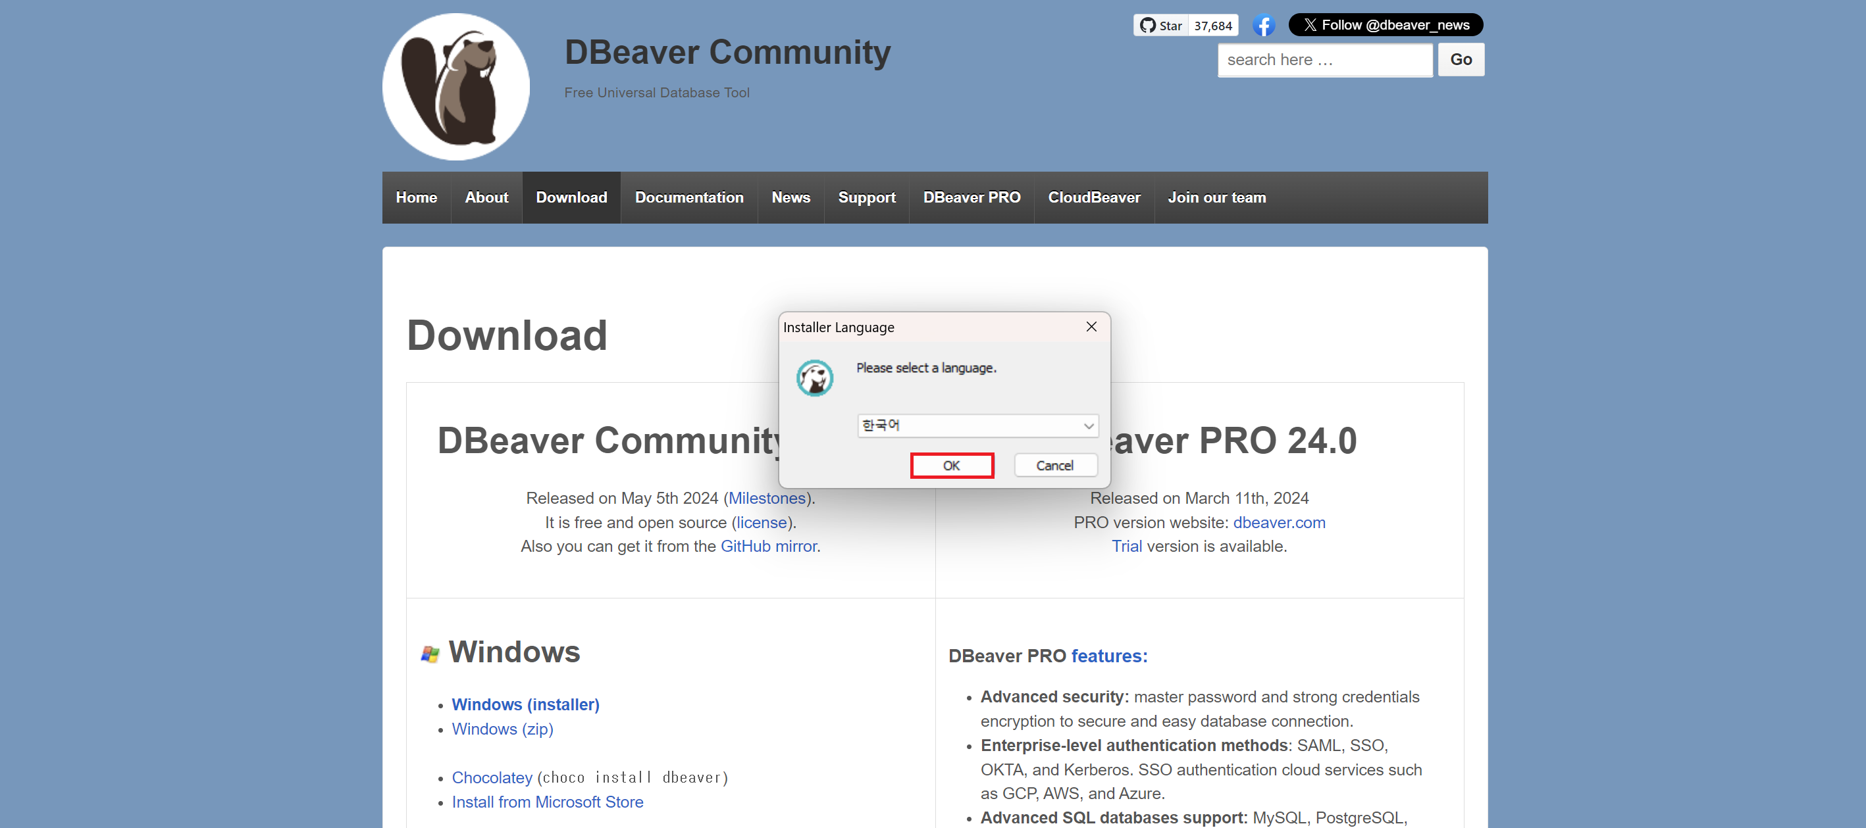Confirm language selection with OK
Image resolution: width=1866 pixels, height=828 pixels.
(951, 466)
